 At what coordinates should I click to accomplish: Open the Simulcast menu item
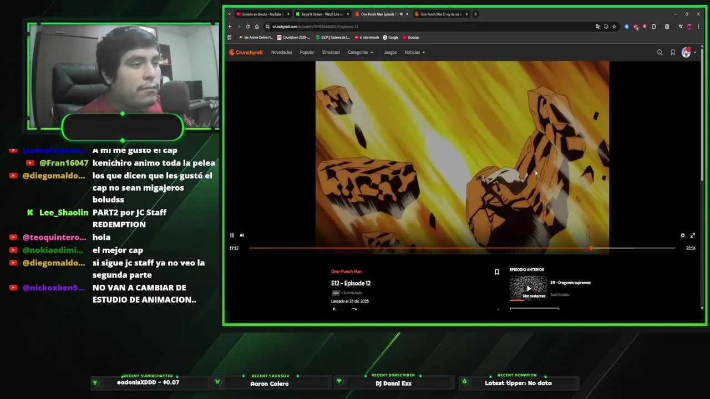tap(331, 53)
